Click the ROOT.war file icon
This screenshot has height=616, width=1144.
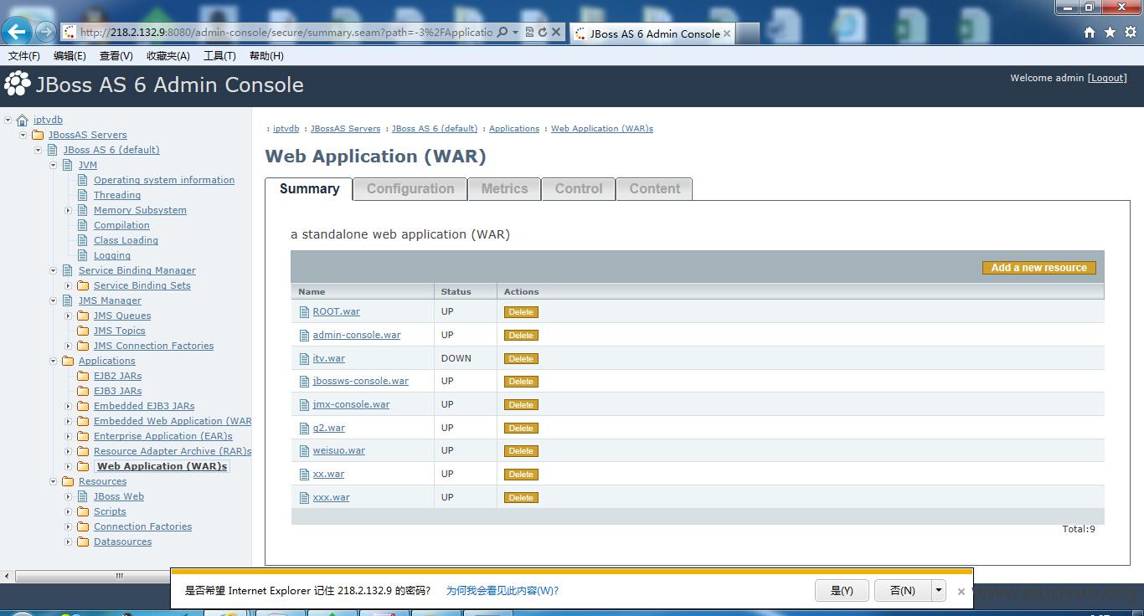(305, 312)
